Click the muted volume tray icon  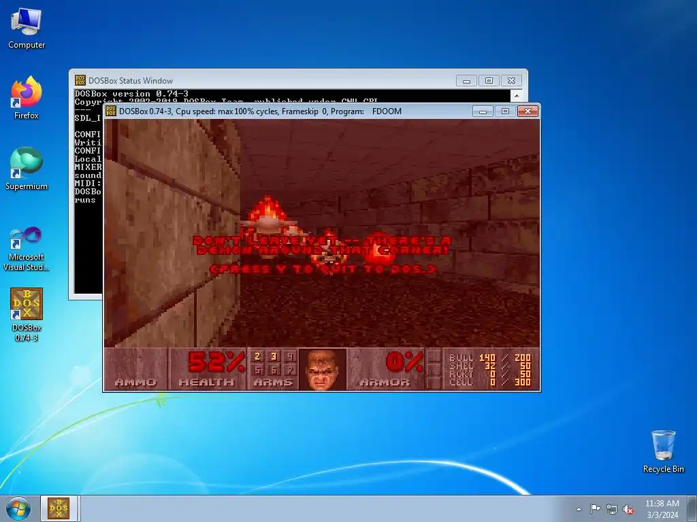tap(628, 510)
